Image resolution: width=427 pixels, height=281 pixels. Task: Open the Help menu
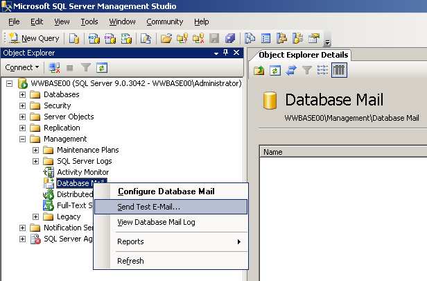coord(202,22)
